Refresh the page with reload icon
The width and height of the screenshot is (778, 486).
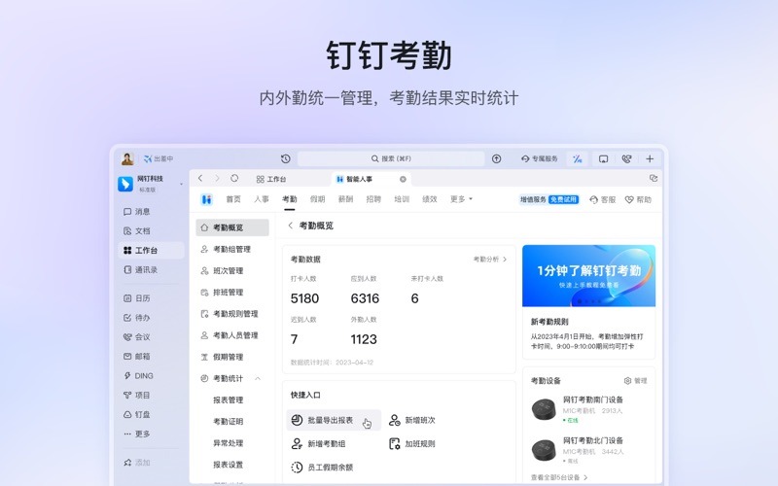point(234,179)
